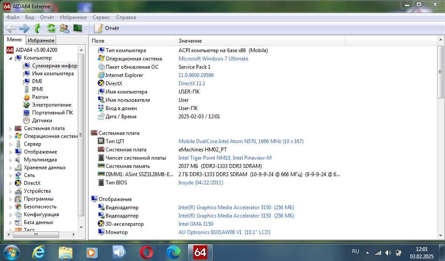Open the Вид menu
Image resolution: width=445 pixels, height=261 pixels.
click(x=30, y=17)
